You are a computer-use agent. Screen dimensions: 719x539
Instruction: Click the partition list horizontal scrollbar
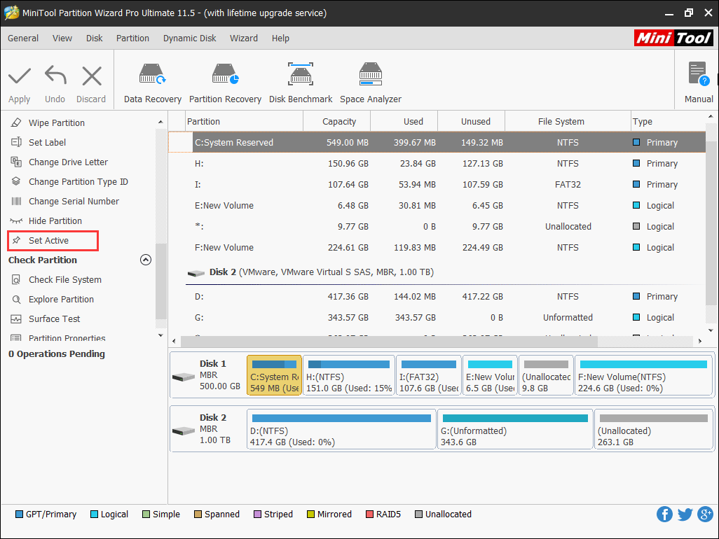coord(390,341)
